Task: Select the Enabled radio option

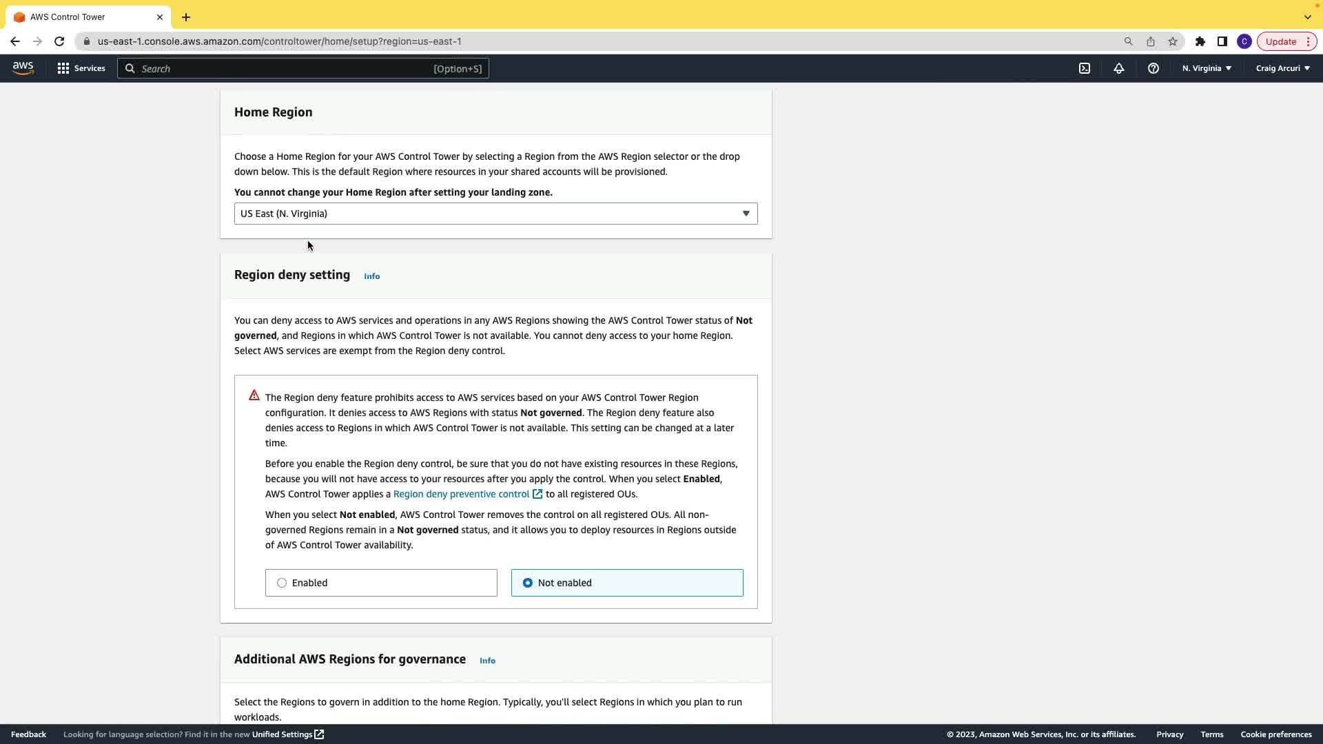Action: [282, 583]
